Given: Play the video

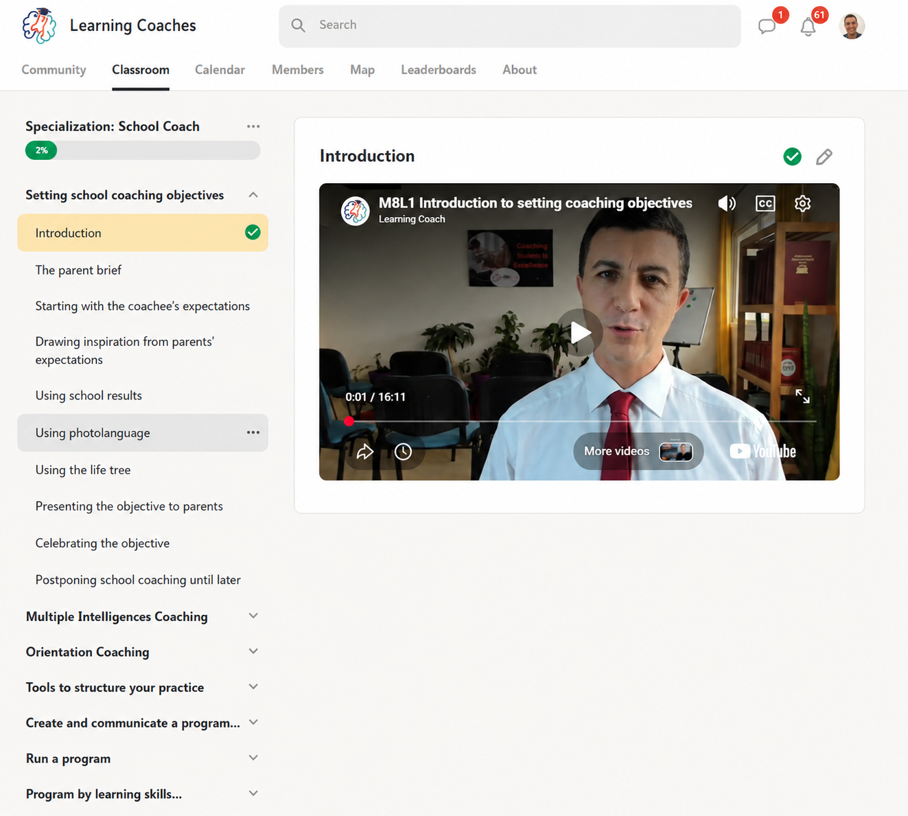Looking at the screenshot, I should coord(580,332).
